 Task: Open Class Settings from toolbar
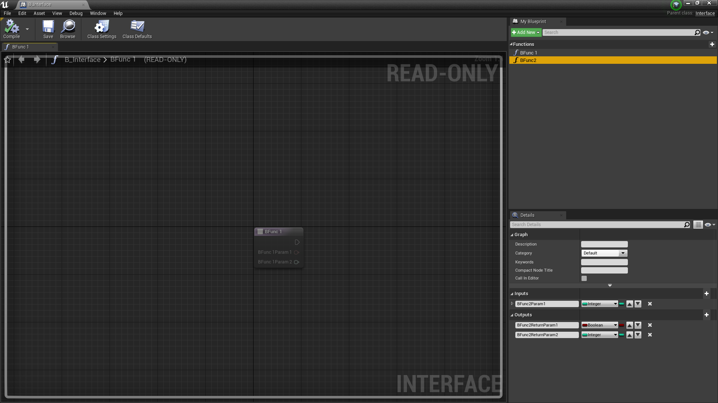[101, 26]
